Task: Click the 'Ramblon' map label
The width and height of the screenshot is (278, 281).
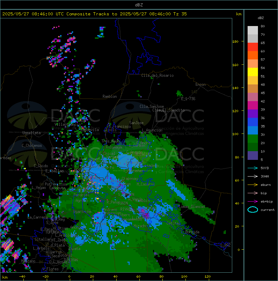Action: (x=110, y=96)
